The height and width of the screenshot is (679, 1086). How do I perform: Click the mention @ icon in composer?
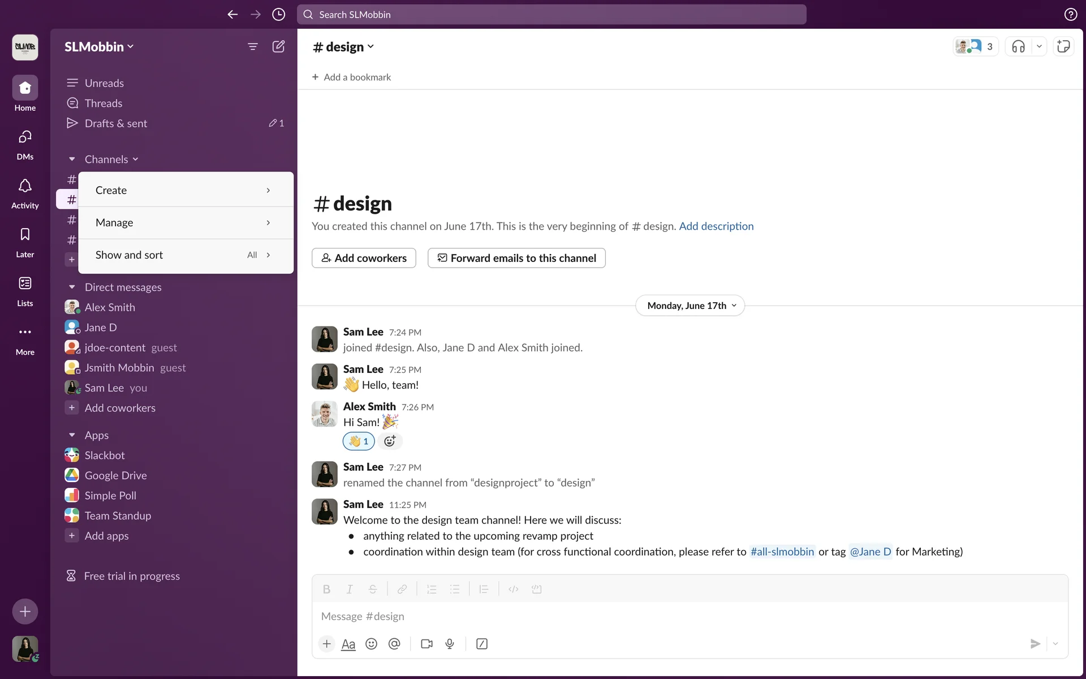coord(394,644)
